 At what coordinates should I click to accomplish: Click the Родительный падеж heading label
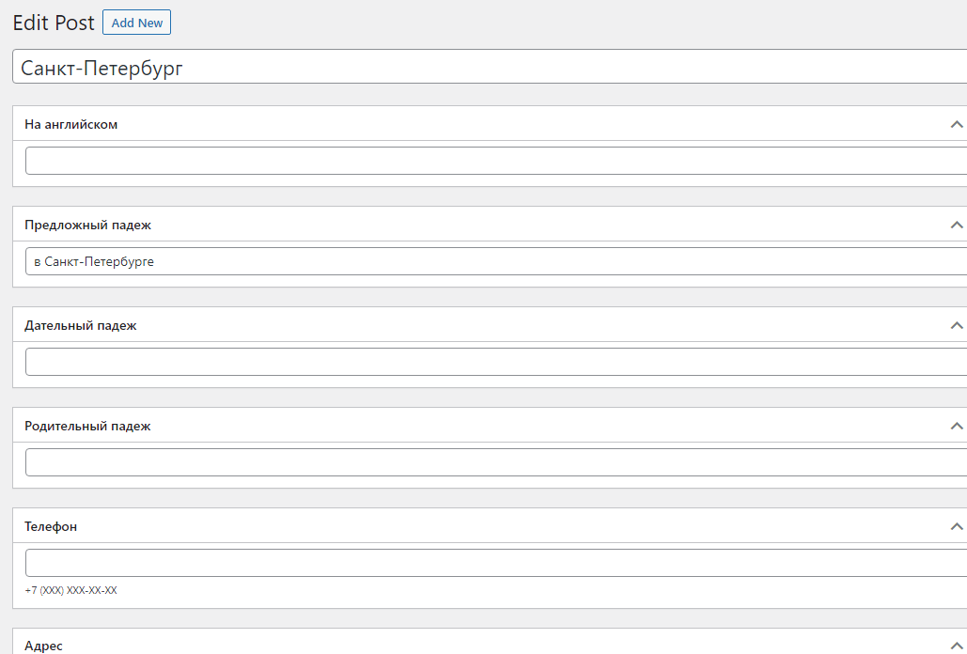pos(87,426)
